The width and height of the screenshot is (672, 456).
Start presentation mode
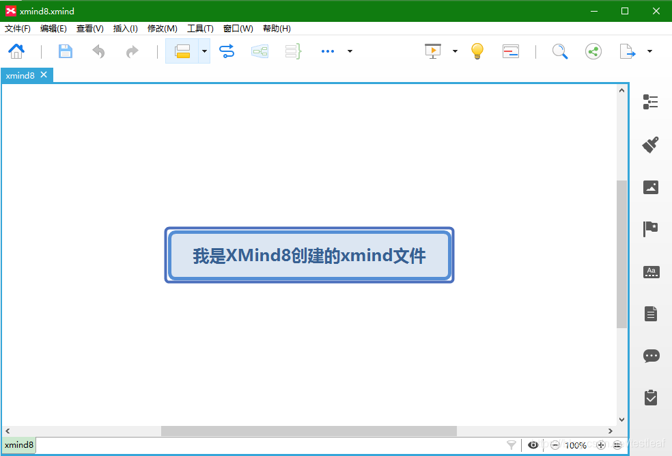click(433, 51)
